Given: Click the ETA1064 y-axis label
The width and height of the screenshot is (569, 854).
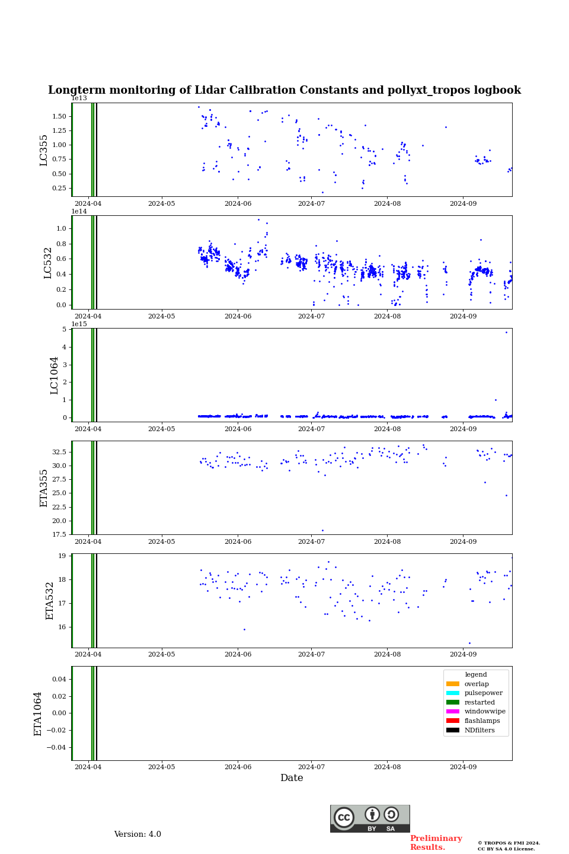Looking at the screenshot, I should 38,713.
